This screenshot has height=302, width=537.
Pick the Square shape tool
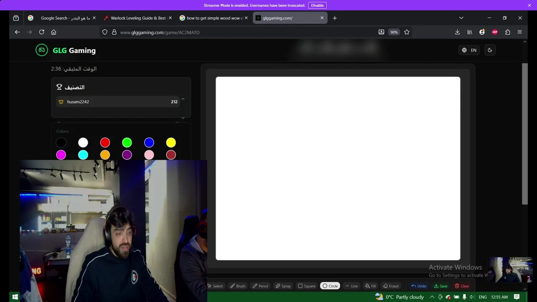[x=306, y=286]
